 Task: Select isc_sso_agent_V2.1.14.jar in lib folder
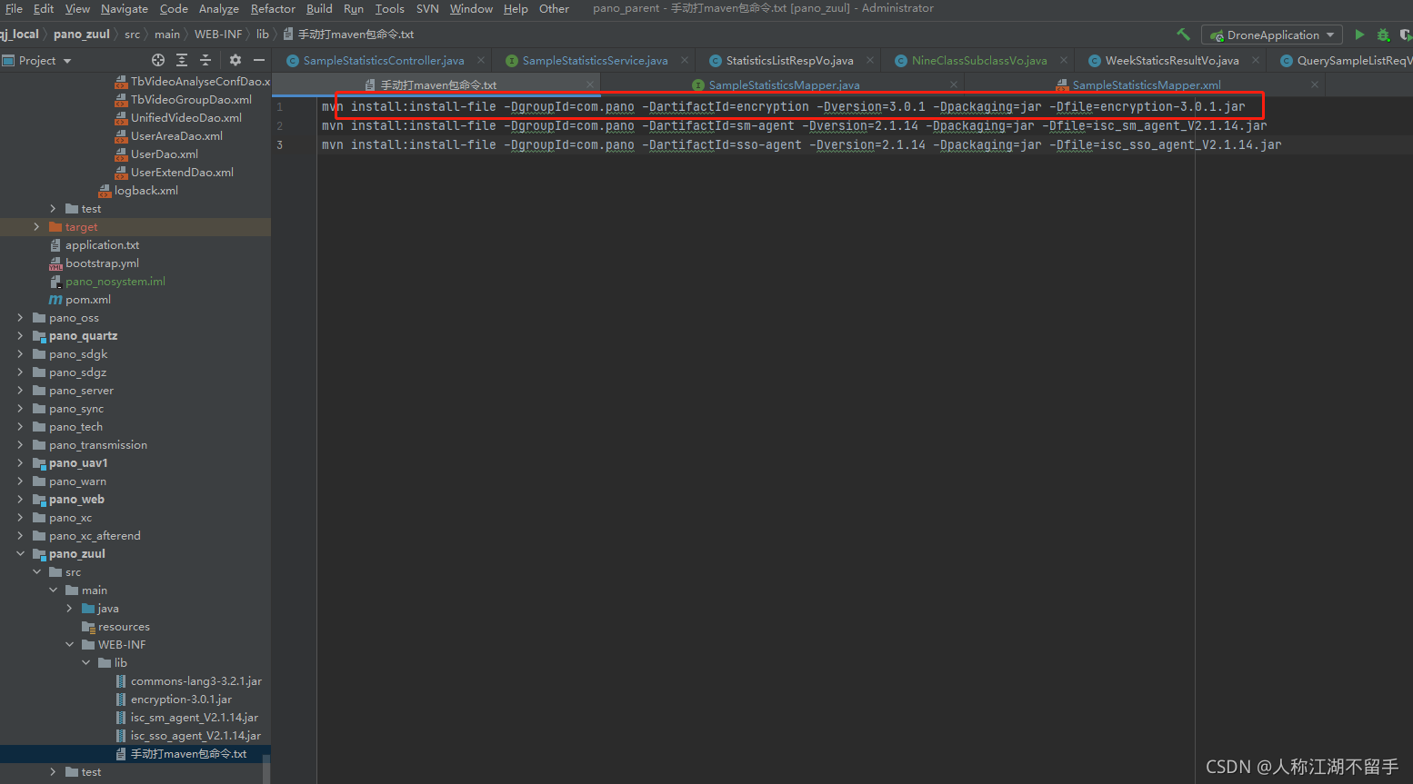195,736
